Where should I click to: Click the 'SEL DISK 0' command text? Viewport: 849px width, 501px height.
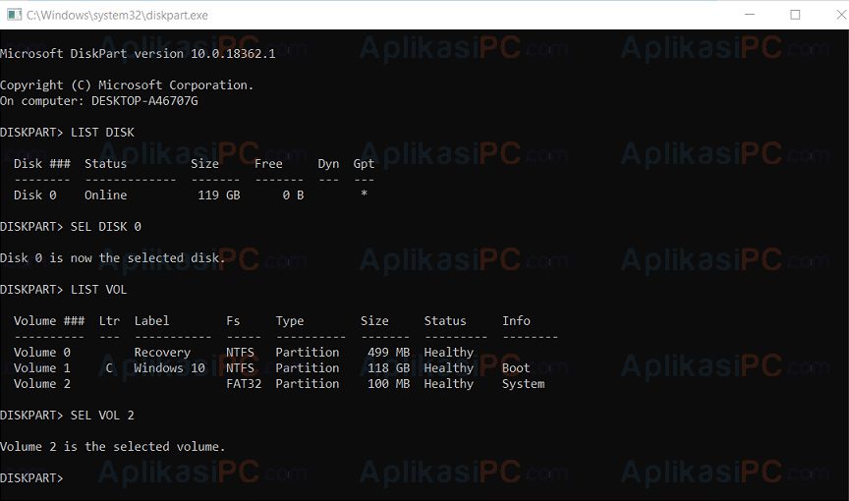pyautogui.click(x=105, y=226)
